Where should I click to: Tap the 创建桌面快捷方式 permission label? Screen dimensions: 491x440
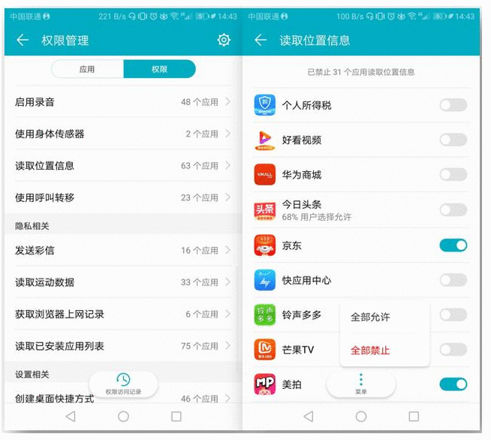point(55,399)
